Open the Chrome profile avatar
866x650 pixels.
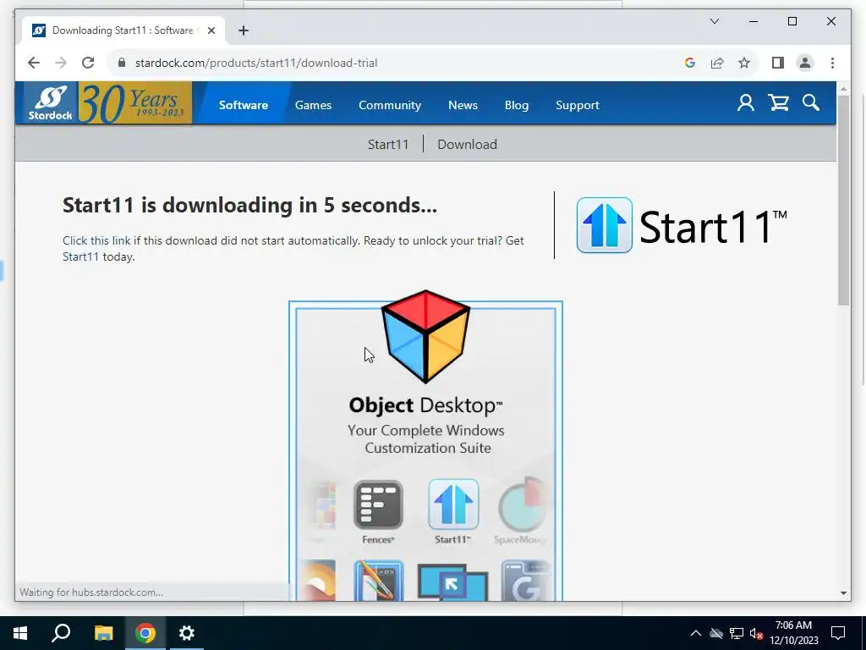pos(805,63)
